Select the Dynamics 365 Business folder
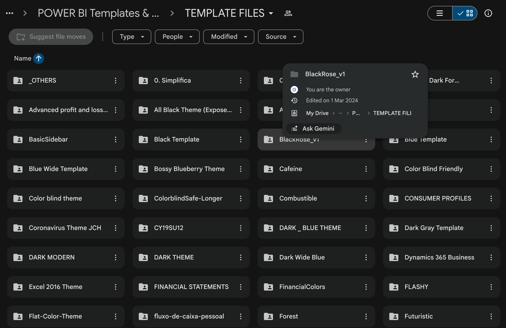Image resolution: width=506 pixels, height=328 pixels. click(x=442, y=257)
